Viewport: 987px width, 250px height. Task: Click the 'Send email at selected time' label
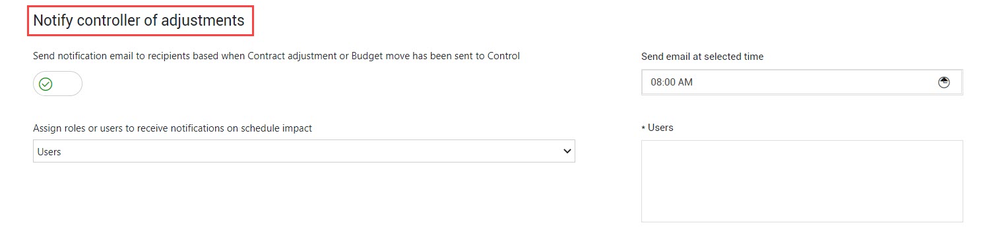pyautogui.click(x=702, y=57)
